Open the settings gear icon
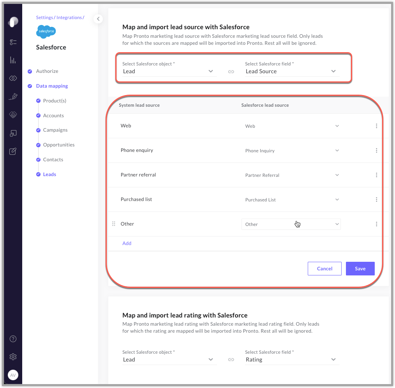 pos(13,357)
